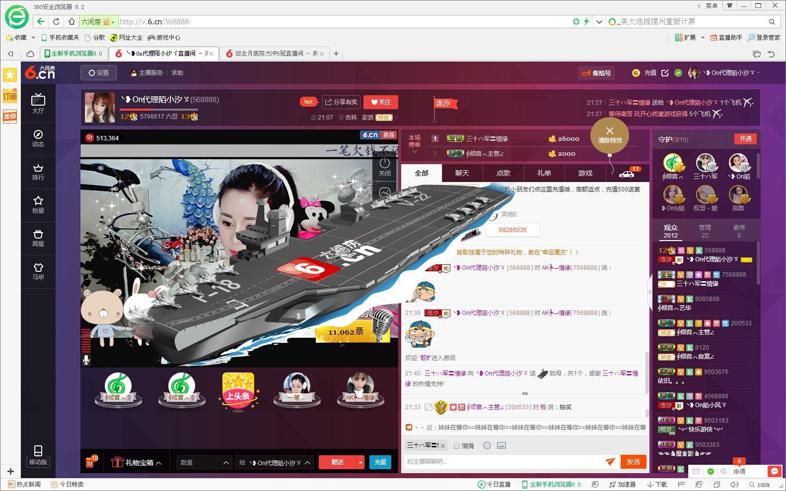Open the 动态 feed sidebar icon
The image size is (786, 491).
[38, 138]
